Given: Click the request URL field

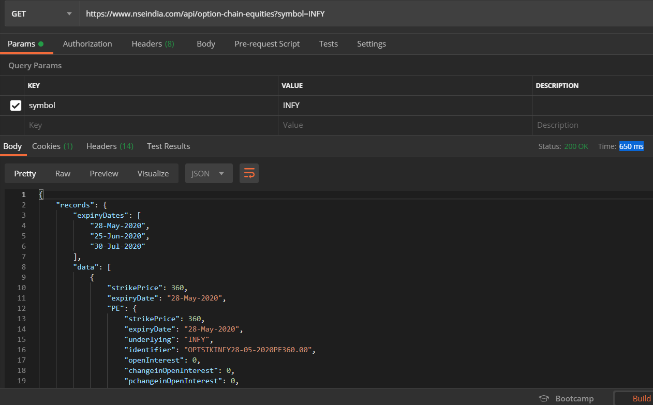Looking at the screenshot, I should point(366,14).
